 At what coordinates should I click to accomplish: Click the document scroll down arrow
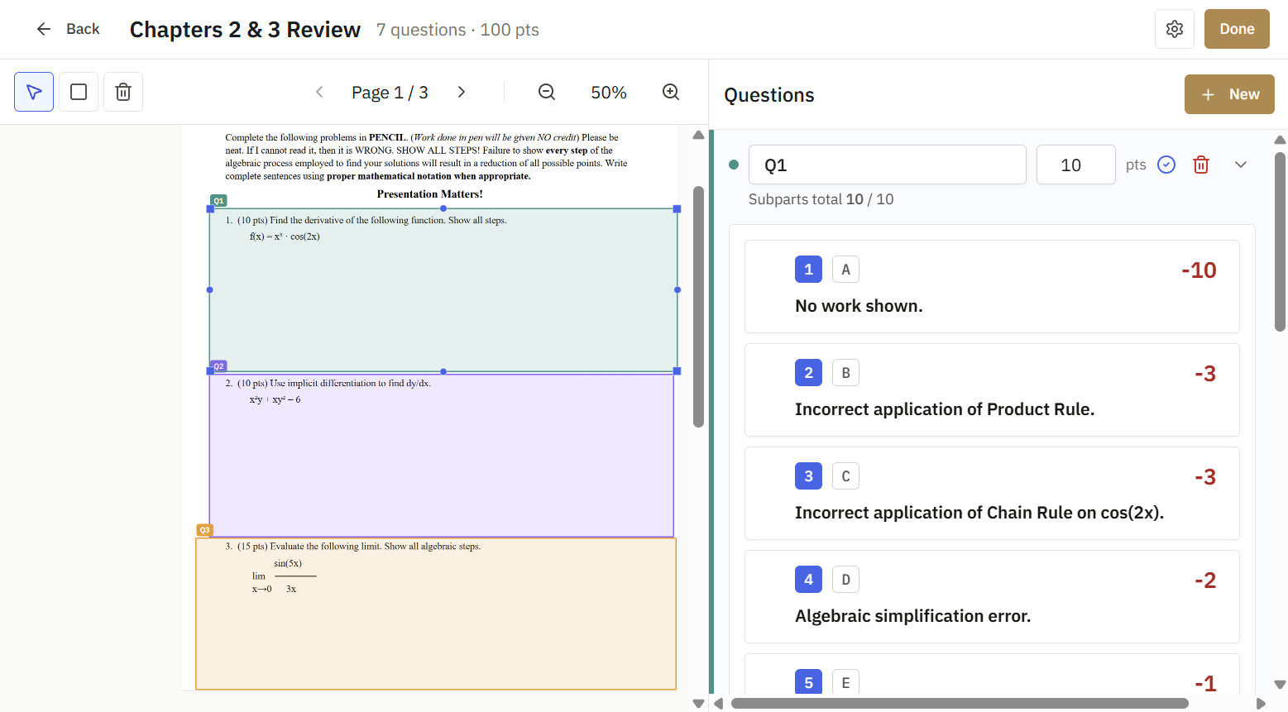tap(698, 704)
